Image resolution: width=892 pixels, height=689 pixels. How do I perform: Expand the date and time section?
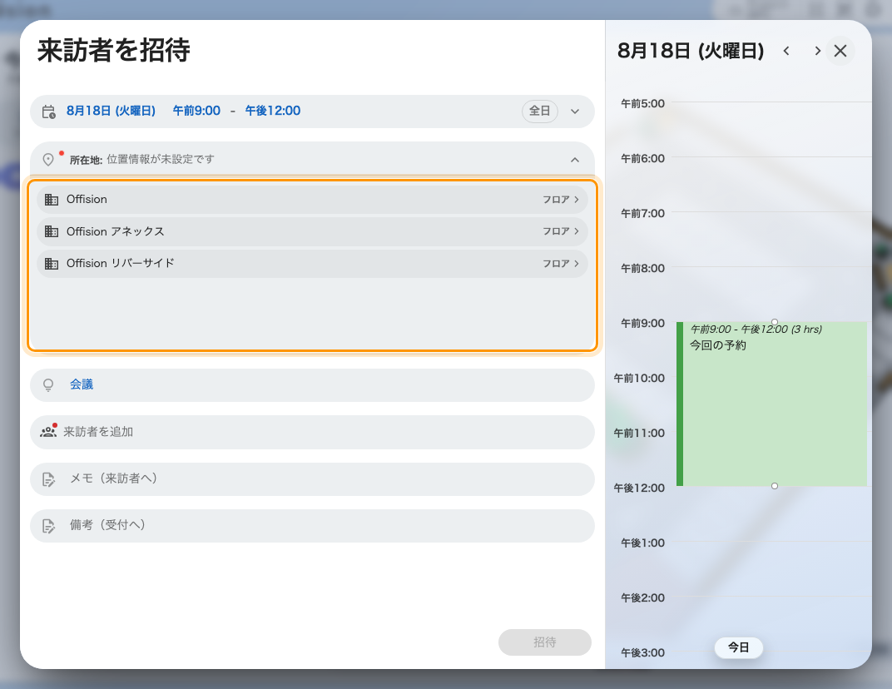(x=575, y=112)
